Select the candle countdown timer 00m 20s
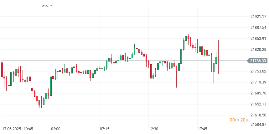269x134 pixels. pyautogui.click(x=239, y=120)
